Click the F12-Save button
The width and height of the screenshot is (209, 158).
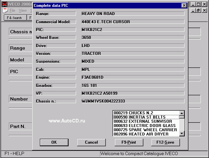166,142
